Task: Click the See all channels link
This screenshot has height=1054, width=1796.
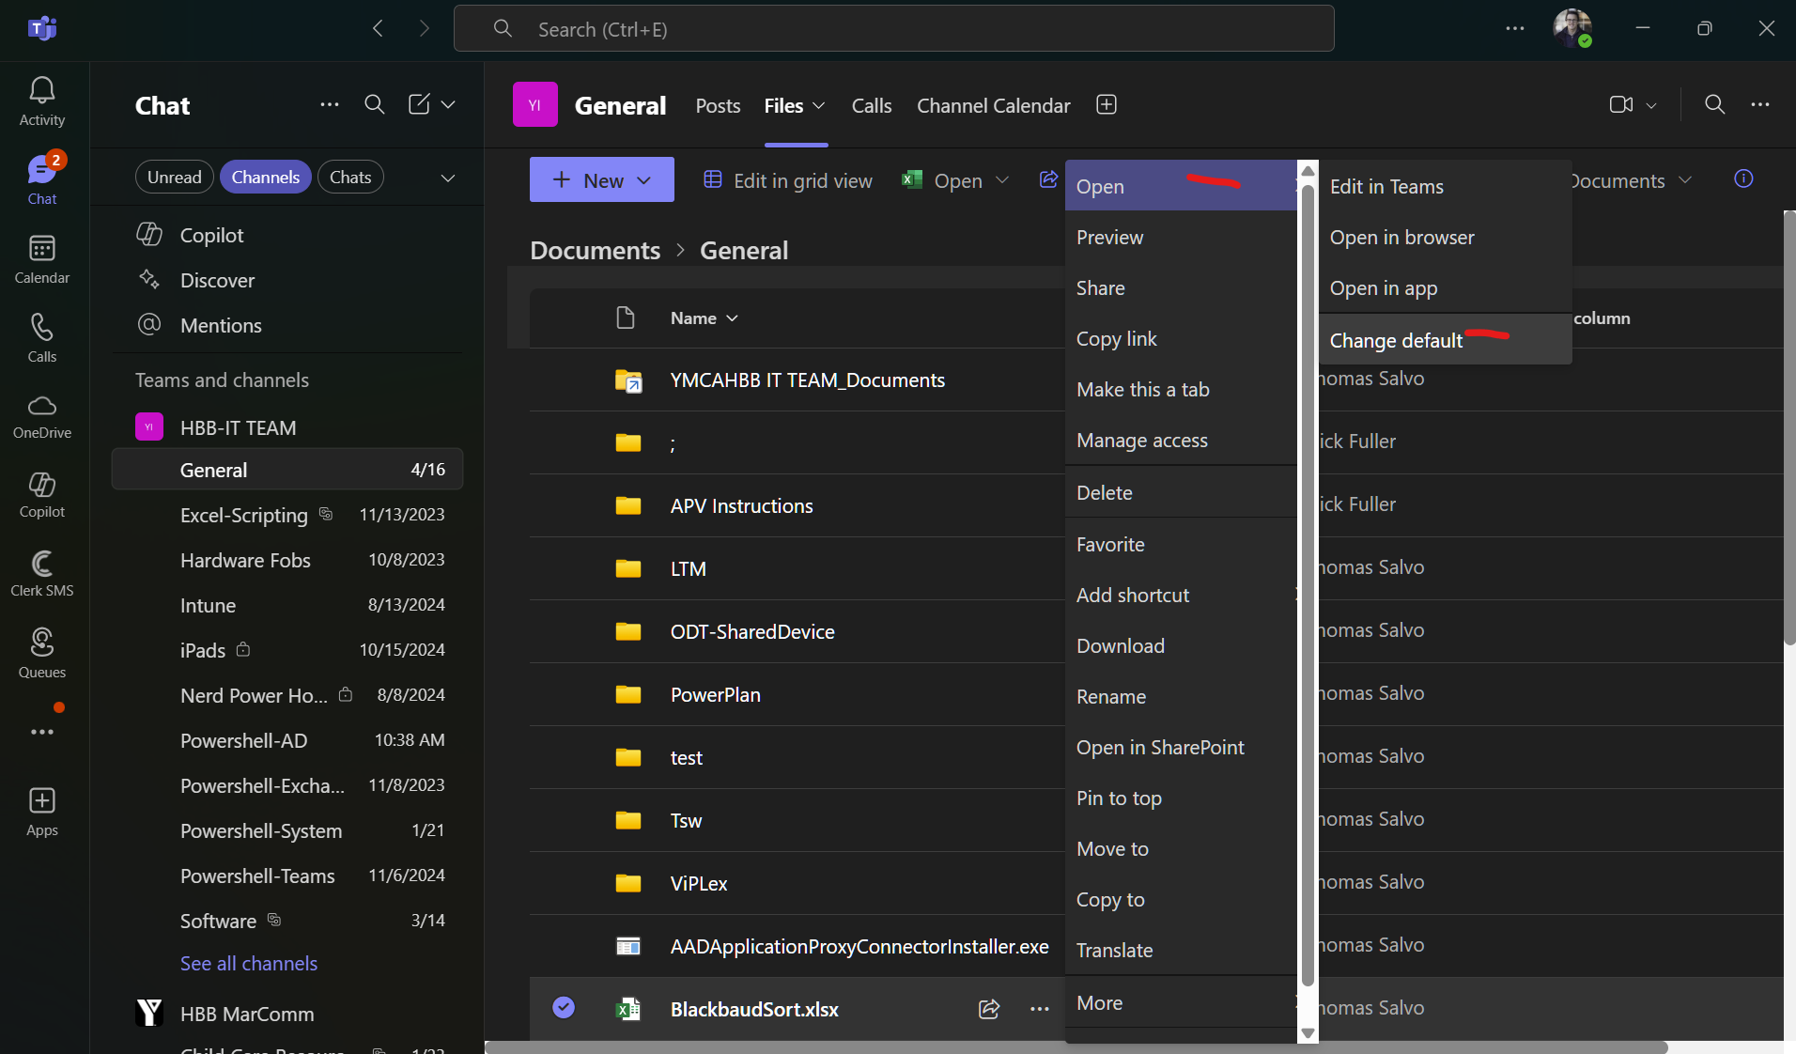Action: pyautogui.click(x=249, y=963)
